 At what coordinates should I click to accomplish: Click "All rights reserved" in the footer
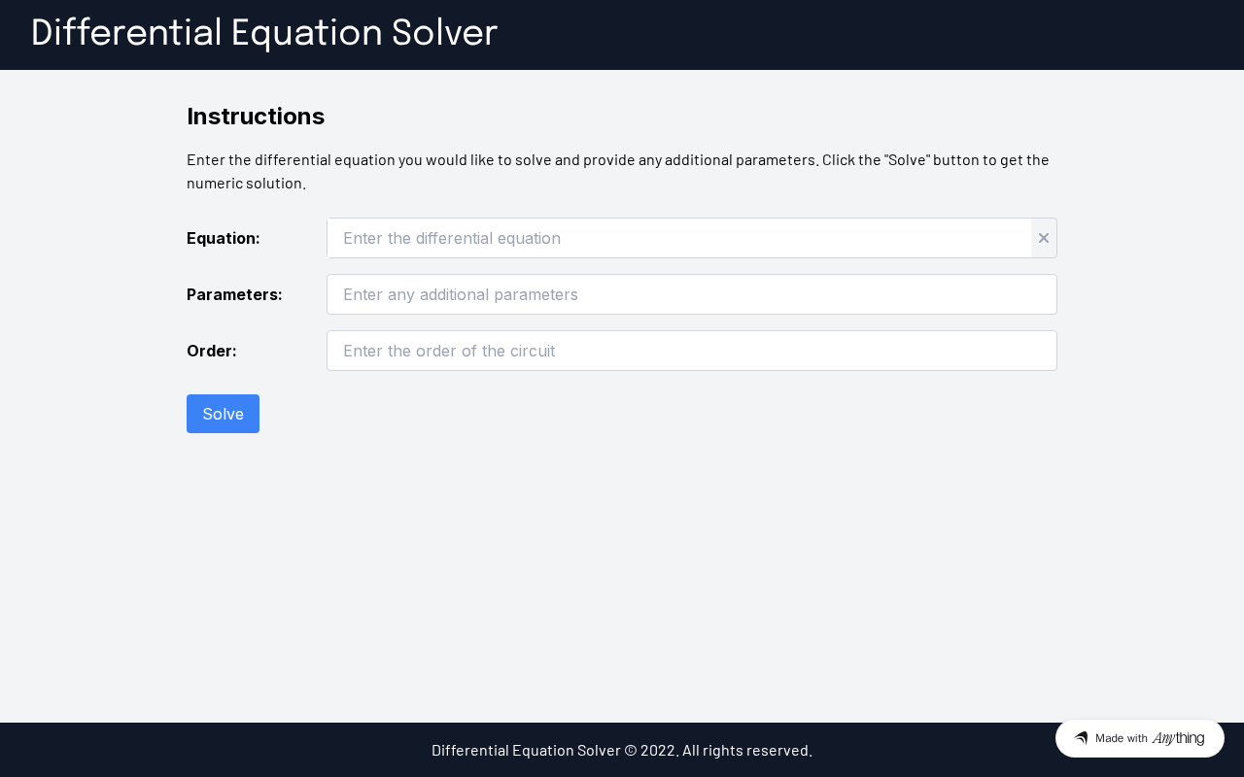(745, 750)
